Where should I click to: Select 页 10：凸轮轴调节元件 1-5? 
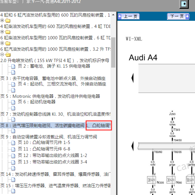tap(44, 142)
